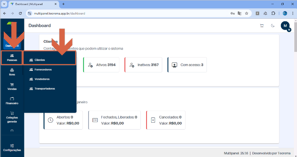Click the Inativos: 3167 card
The height and width of the screenshot is (157, 297).
(143, 65)
